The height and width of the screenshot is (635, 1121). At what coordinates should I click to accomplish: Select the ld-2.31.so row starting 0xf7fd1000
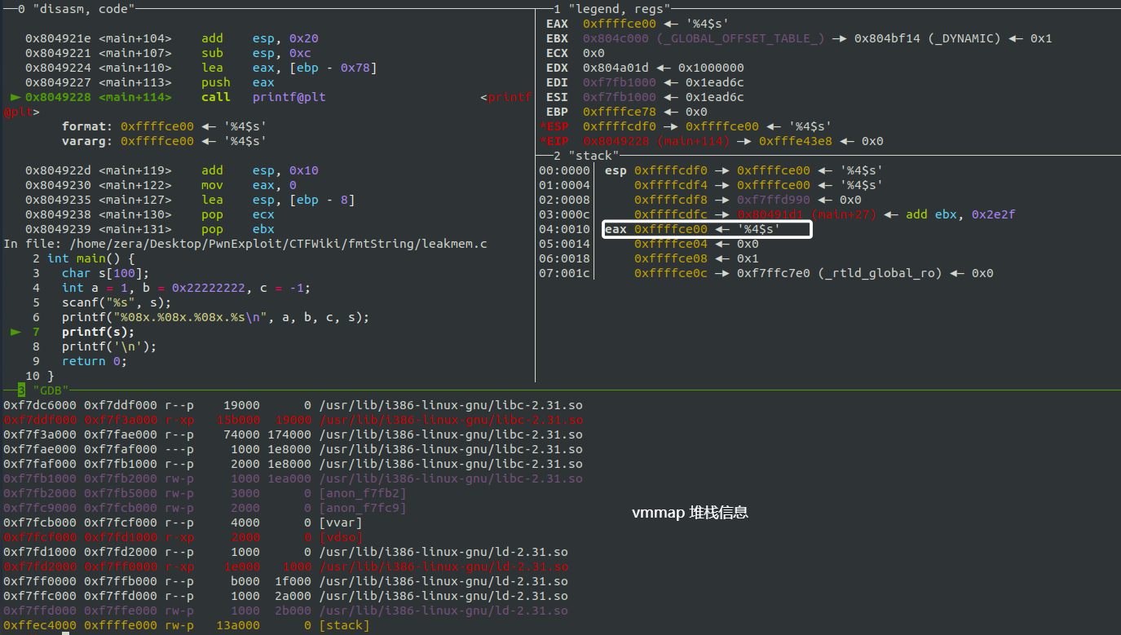[286, 552]
